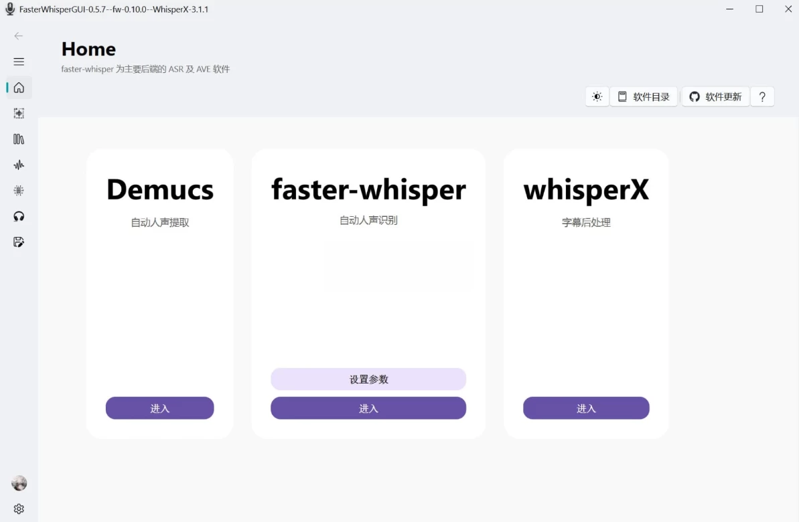
Task: Open the save-edit icon in sidebar
Action: click(19, 242)
